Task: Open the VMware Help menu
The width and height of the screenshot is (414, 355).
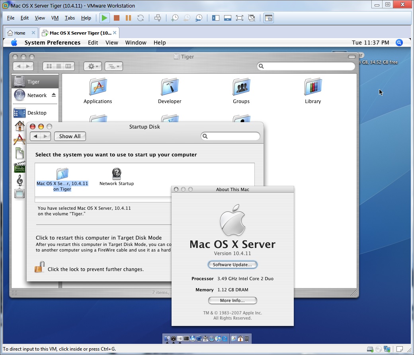Action: pos(86,18)
